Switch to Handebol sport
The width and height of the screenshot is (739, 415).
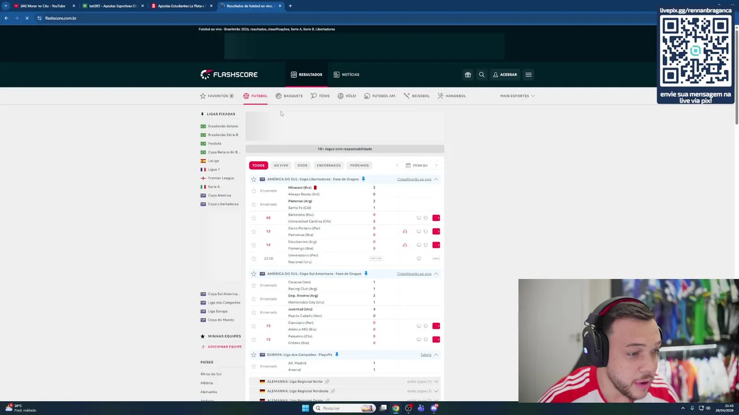451,96
